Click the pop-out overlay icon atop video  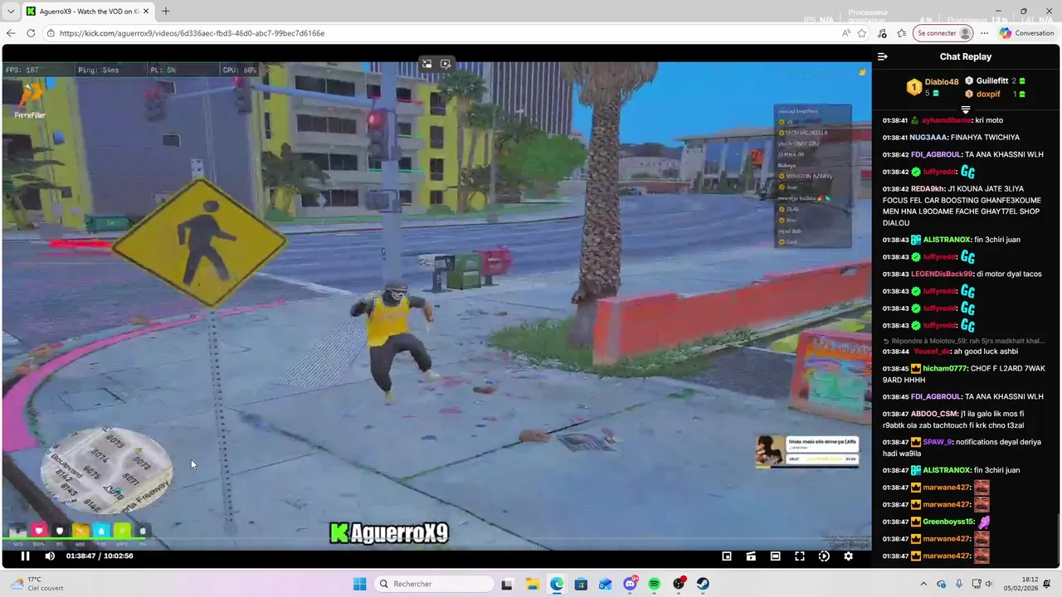446,64
